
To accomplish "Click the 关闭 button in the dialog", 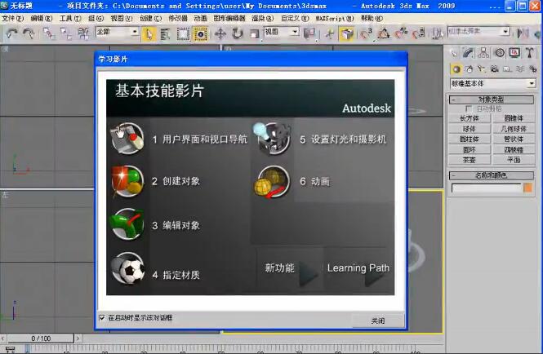I will (378, 321).
